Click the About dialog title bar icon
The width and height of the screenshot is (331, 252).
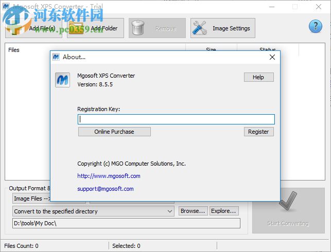click(56, 57)
